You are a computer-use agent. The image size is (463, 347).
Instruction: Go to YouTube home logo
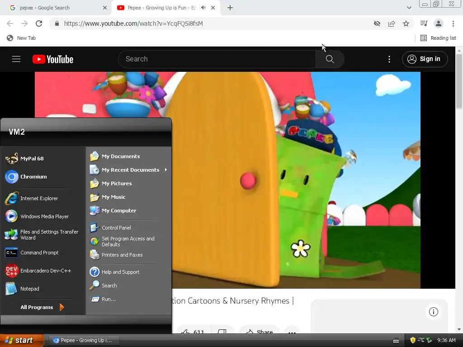pos(53,59)
